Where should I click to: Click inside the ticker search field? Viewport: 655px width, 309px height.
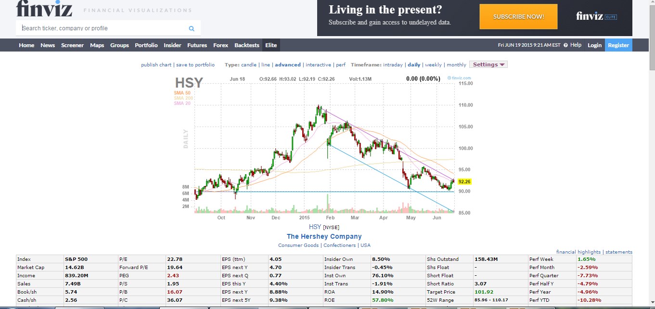click(96, 28)
